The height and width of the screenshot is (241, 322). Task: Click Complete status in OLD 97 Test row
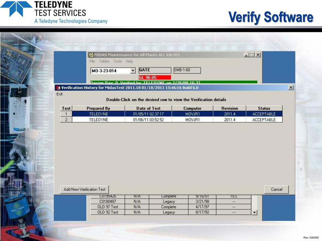point(169,207)
